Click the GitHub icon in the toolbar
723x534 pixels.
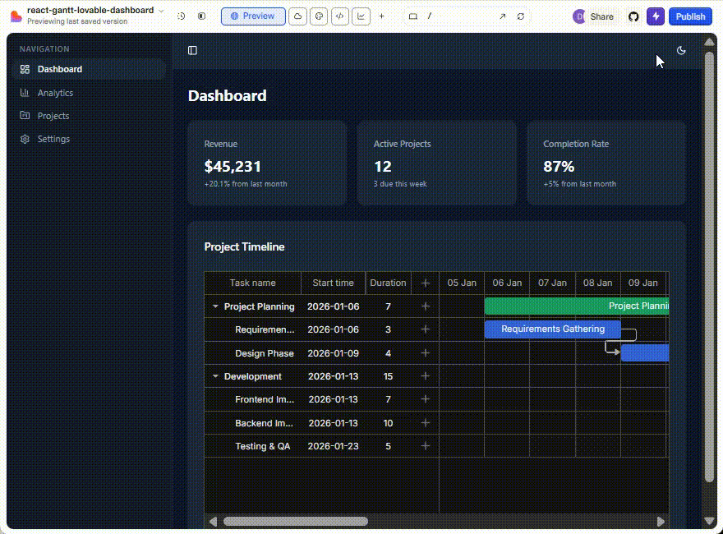coord(633,16)
